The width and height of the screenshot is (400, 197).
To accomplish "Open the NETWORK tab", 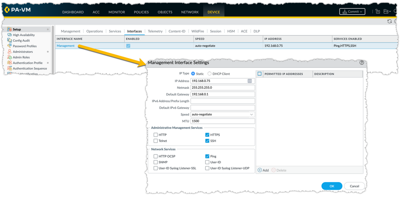I will coord(190,12).
